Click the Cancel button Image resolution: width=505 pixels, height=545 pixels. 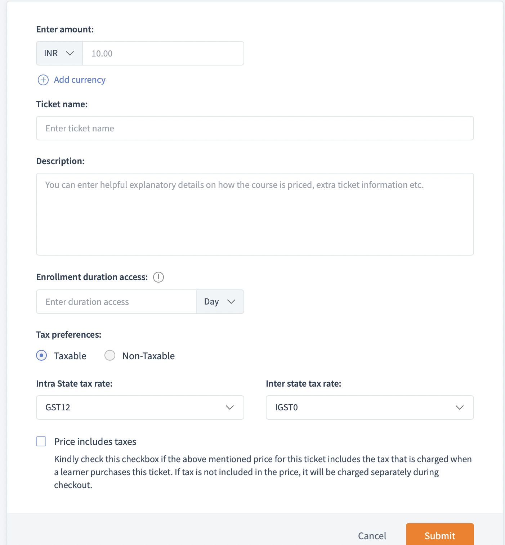click(x=372, y=536)
